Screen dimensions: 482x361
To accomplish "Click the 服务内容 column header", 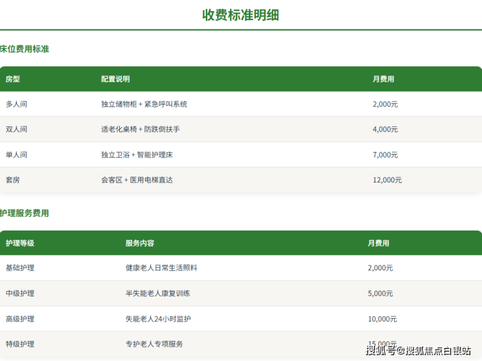I will coord(139,243).
